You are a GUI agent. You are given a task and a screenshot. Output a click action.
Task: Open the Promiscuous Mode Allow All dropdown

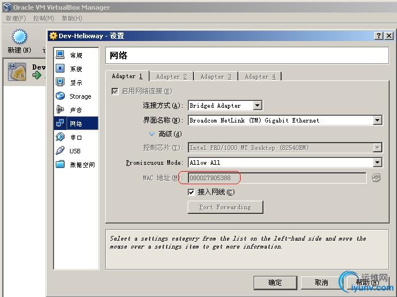[x=377, y=162]
